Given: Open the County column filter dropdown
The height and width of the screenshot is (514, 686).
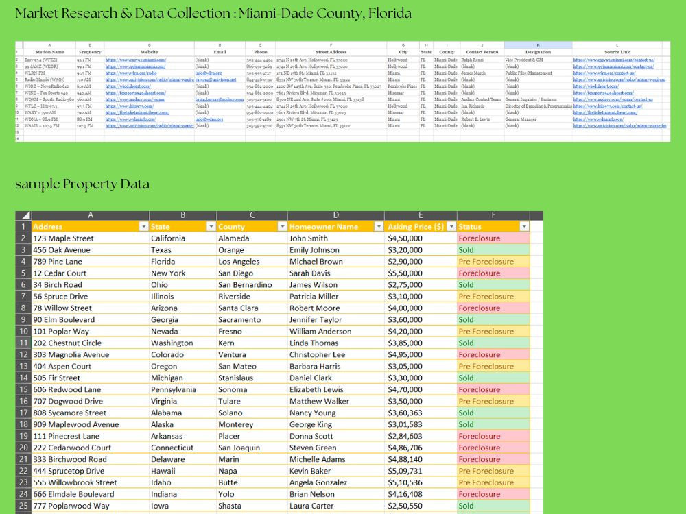Looking at the screenshot, I should tap(282, 226).
